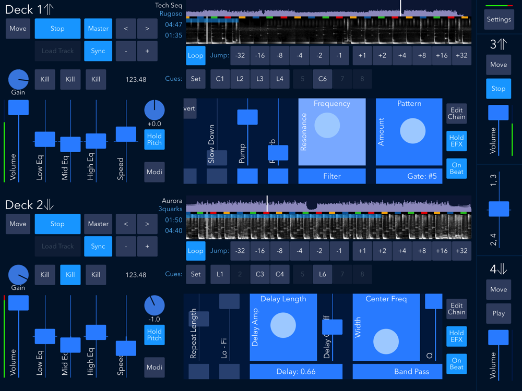Viewport: 522px width, 391px height.
Task: Nudge Deck 2 back with < button
Action: tap(126, 224)
